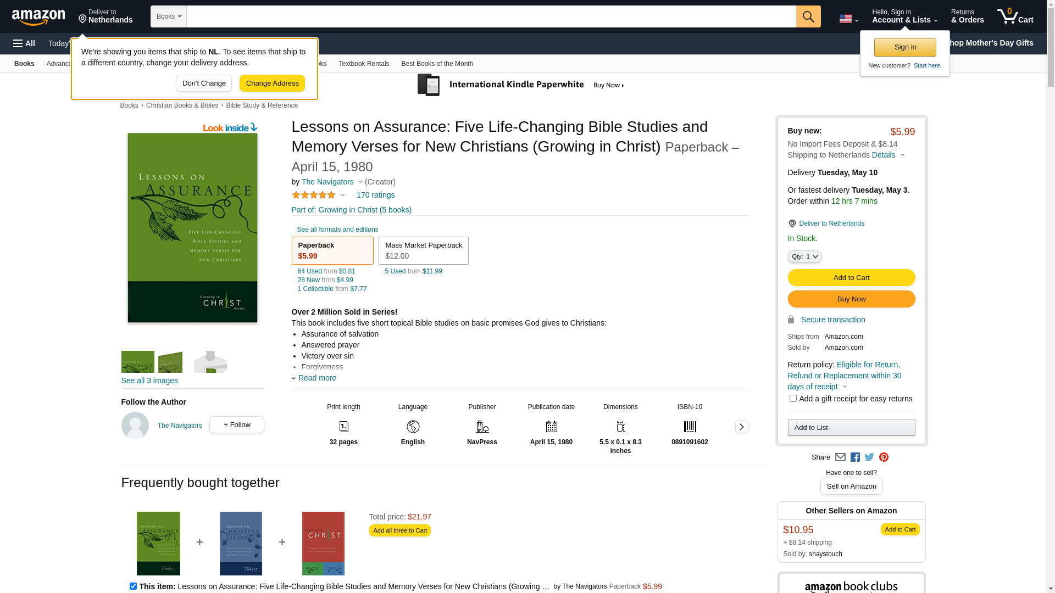Click the Add to Cart button

[x=851, y=277]
